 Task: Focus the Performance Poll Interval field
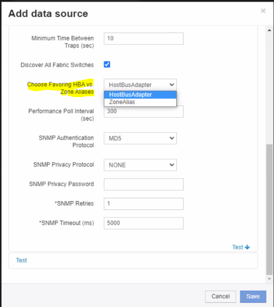(143, 112)
